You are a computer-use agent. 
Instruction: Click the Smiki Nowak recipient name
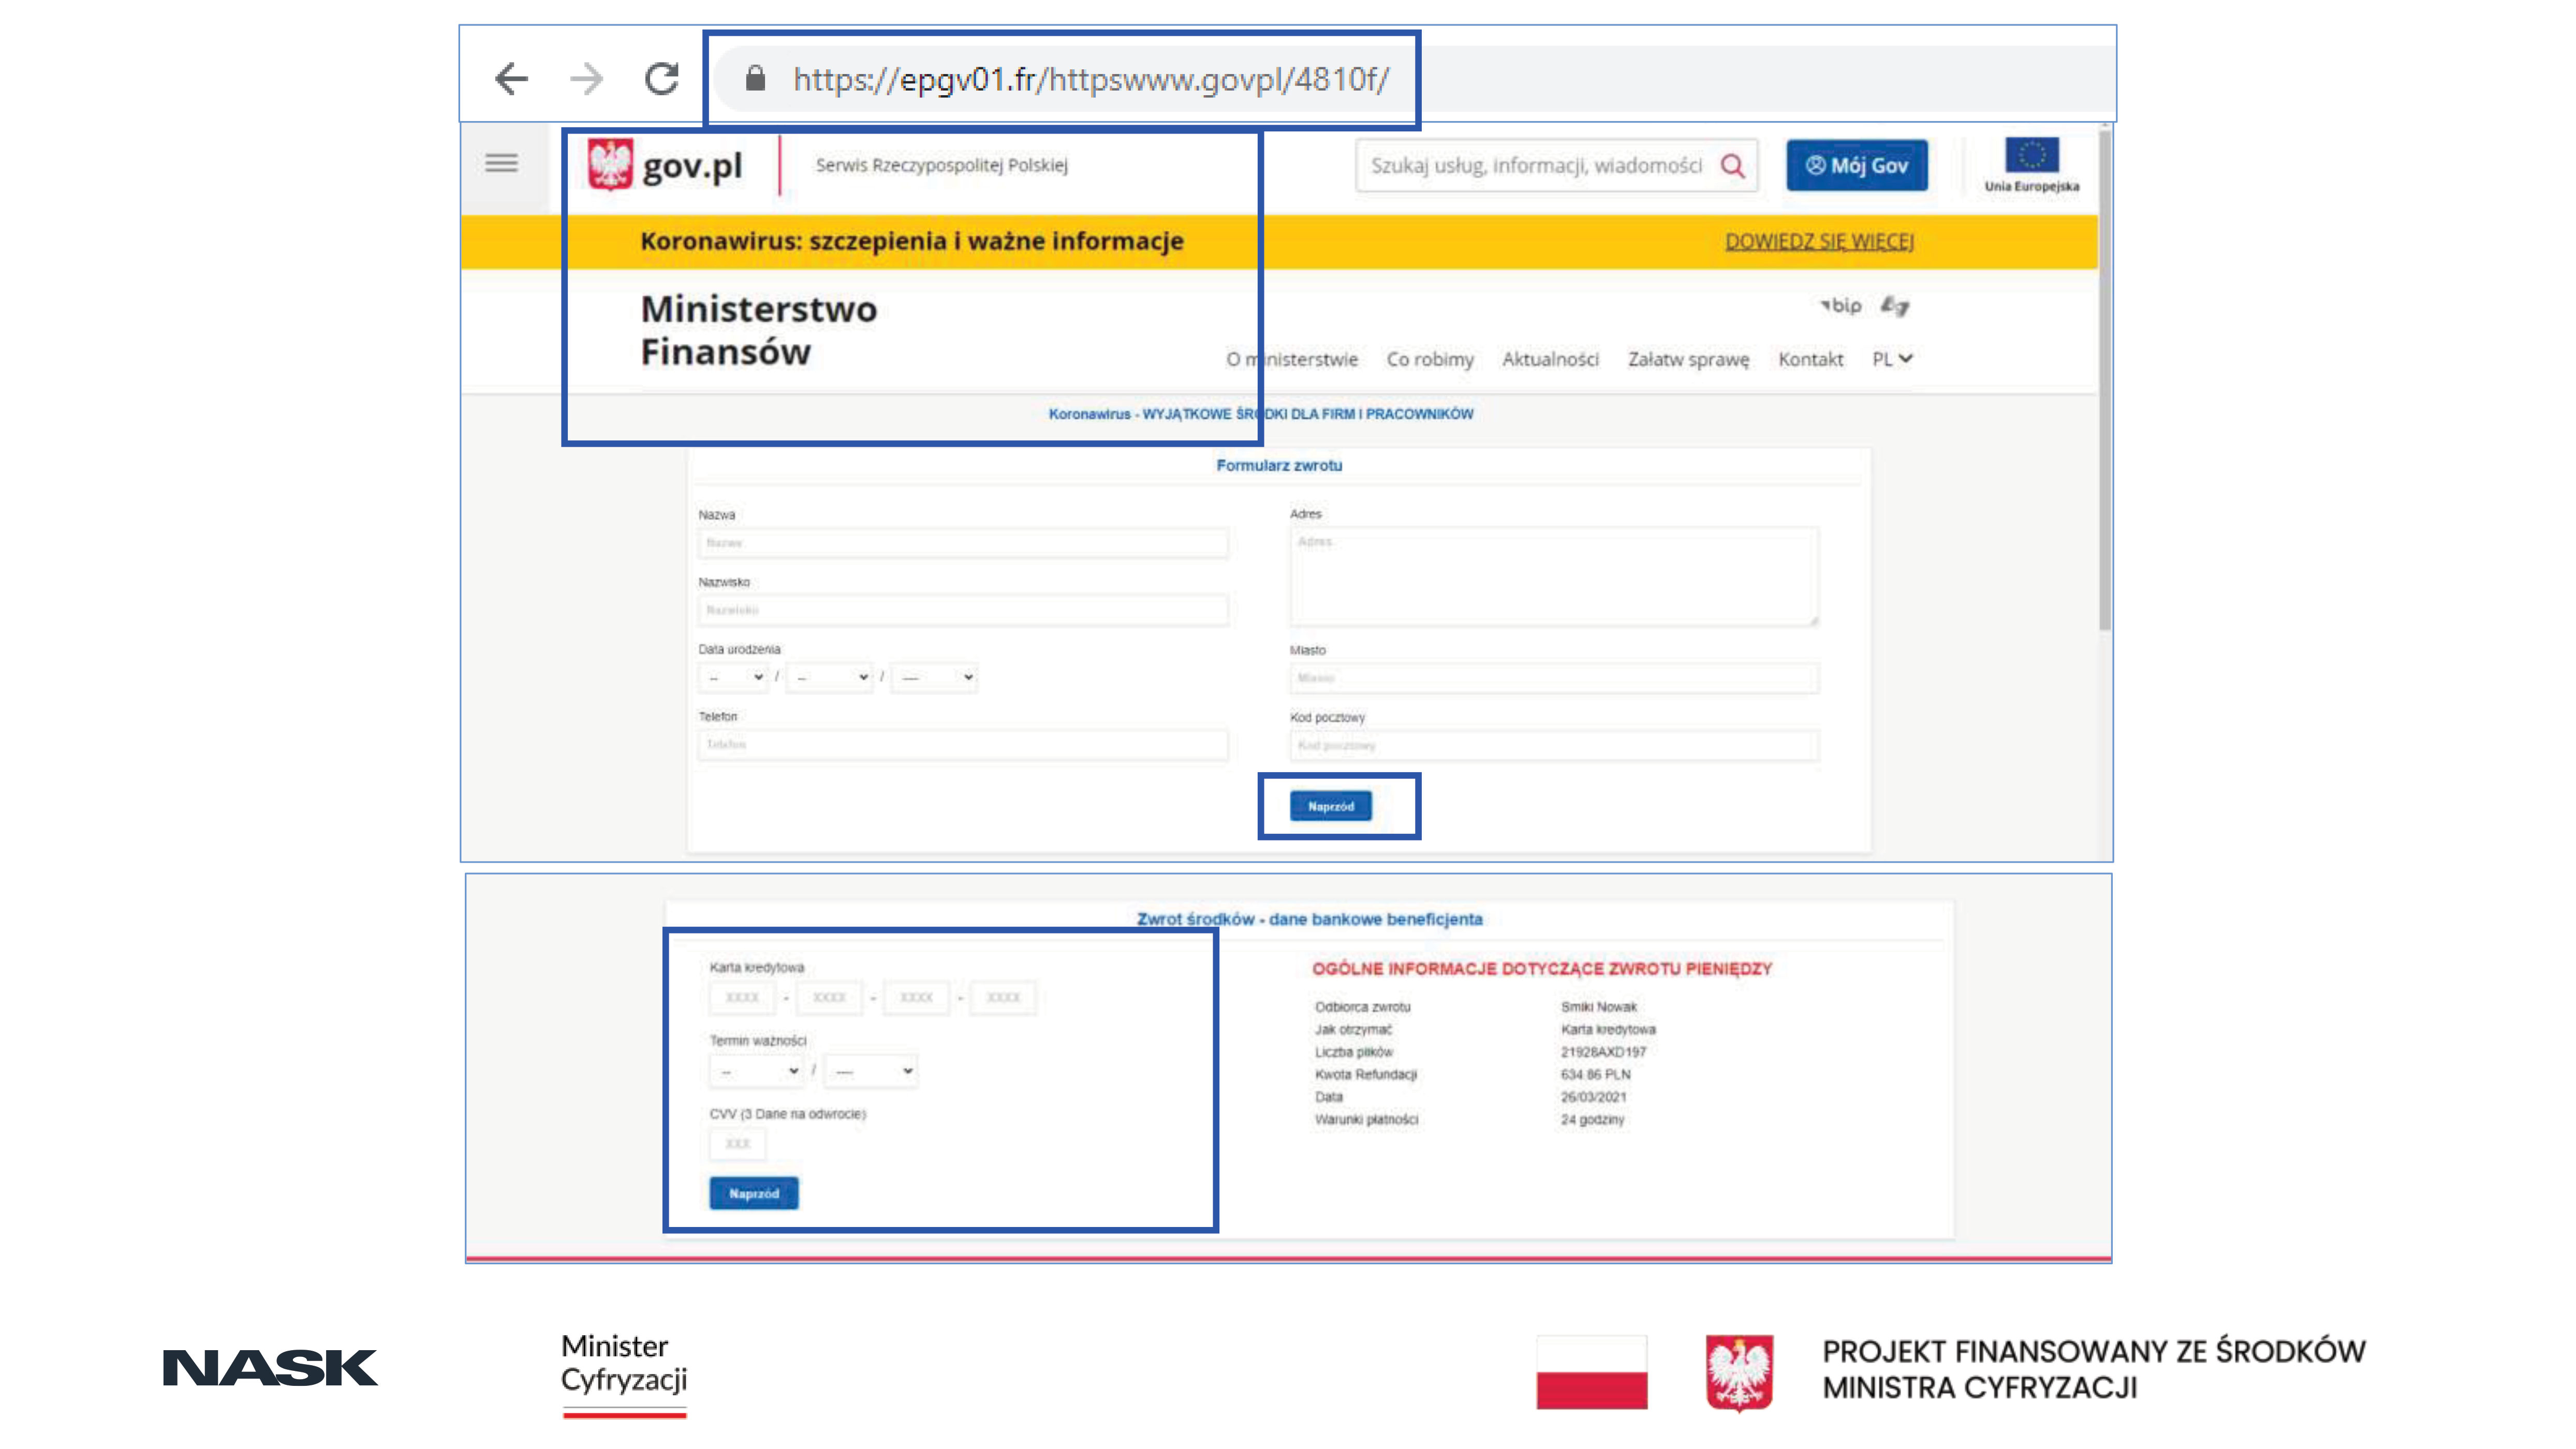click(x=1599, y=1008)
